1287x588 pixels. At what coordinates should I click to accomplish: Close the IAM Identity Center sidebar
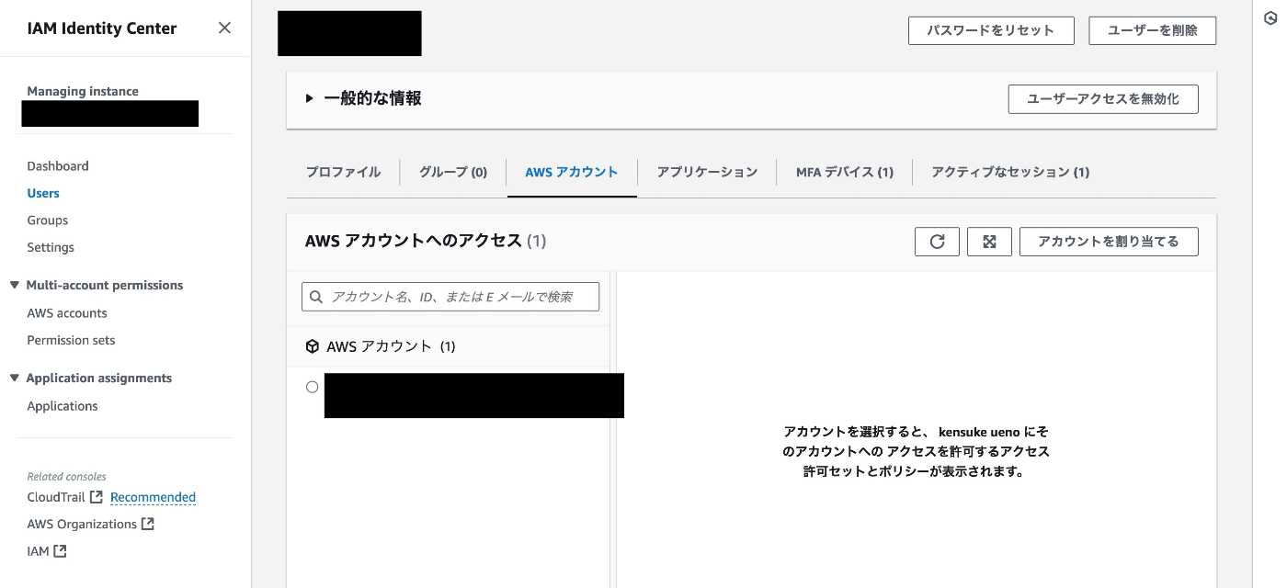click(x=224, y=28)
